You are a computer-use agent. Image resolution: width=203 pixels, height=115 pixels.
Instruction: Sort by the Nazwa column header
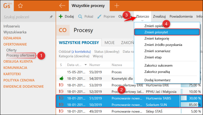[117, 65]
